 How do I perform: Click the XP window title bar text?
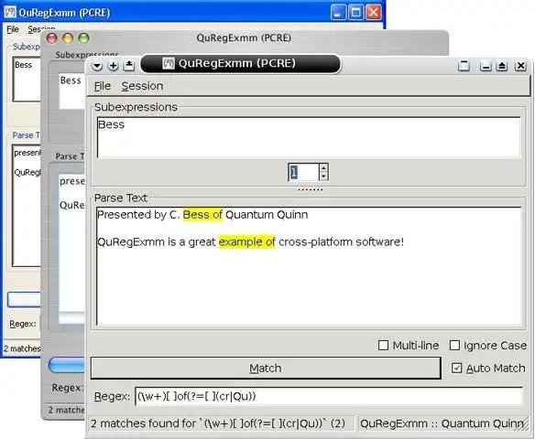pos(64,13)
